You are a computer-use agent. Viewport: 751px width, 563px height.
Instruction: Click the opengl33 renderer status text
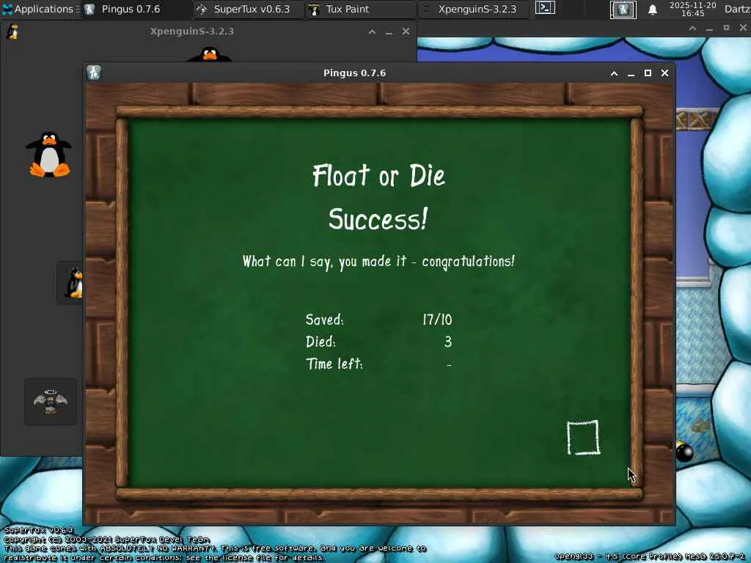point(651,556)
